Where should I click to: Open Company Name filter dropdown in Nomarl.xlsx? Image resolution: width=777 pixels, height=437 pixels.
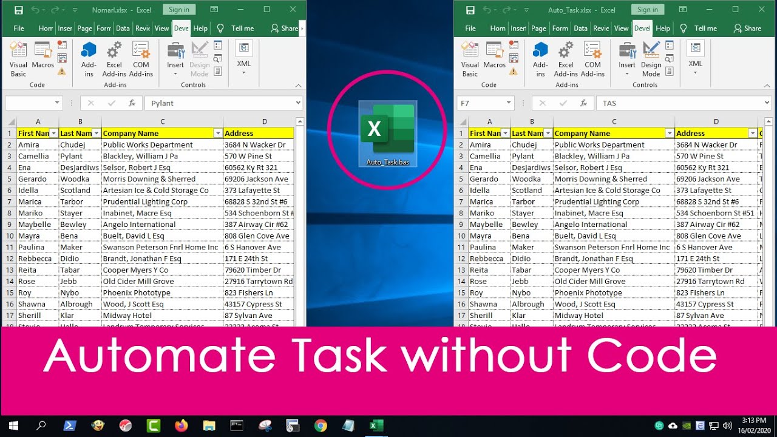(218, 133)
